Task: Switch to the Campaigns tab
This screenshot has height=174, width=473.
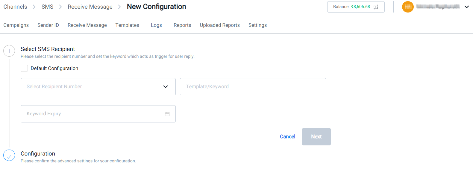Action: (16, 25)
